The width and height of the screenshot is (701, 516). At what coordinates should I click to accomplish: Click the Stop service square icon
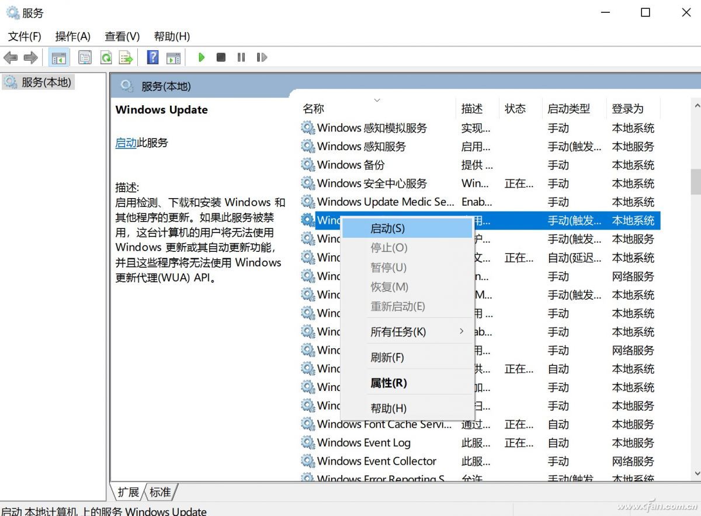point(221,57)
